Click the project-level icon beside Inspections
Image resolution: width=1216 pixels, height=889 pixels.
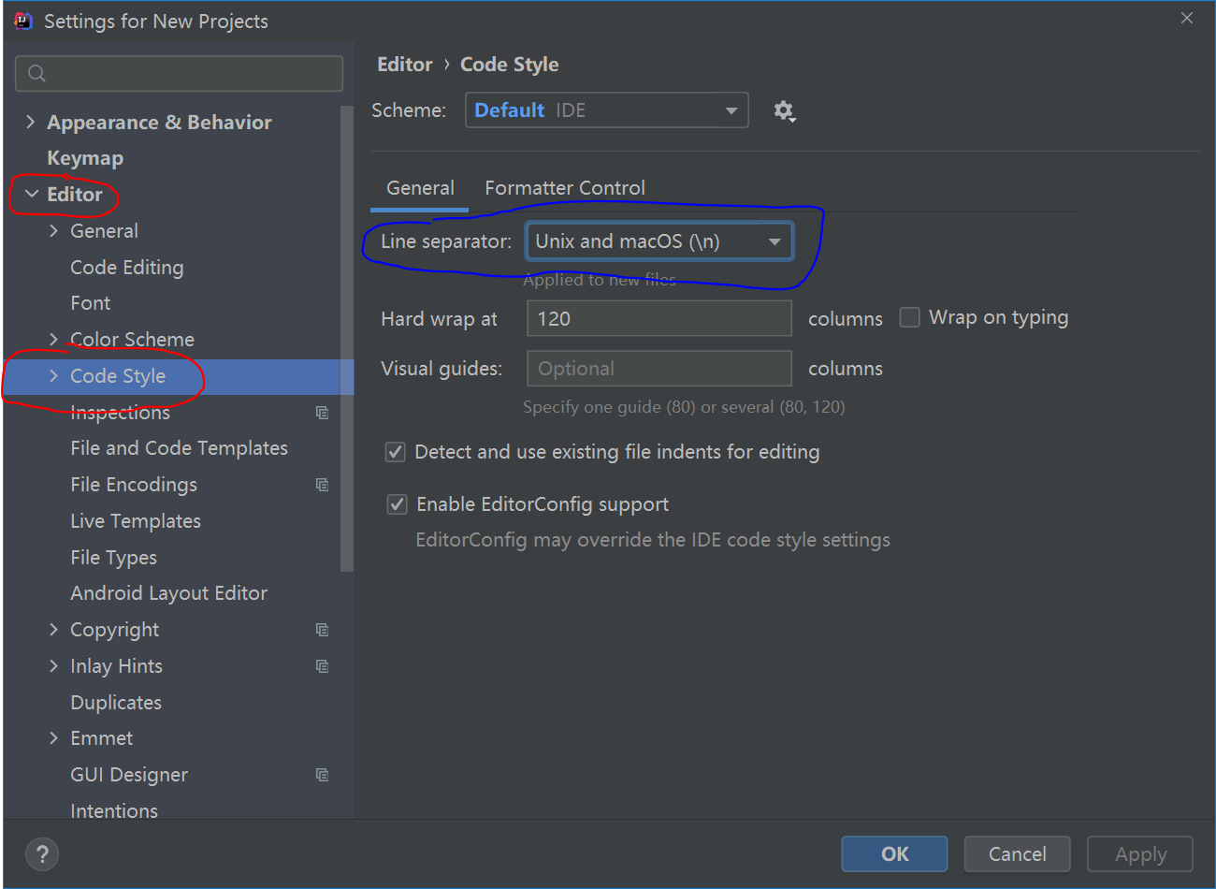(322, 413)
